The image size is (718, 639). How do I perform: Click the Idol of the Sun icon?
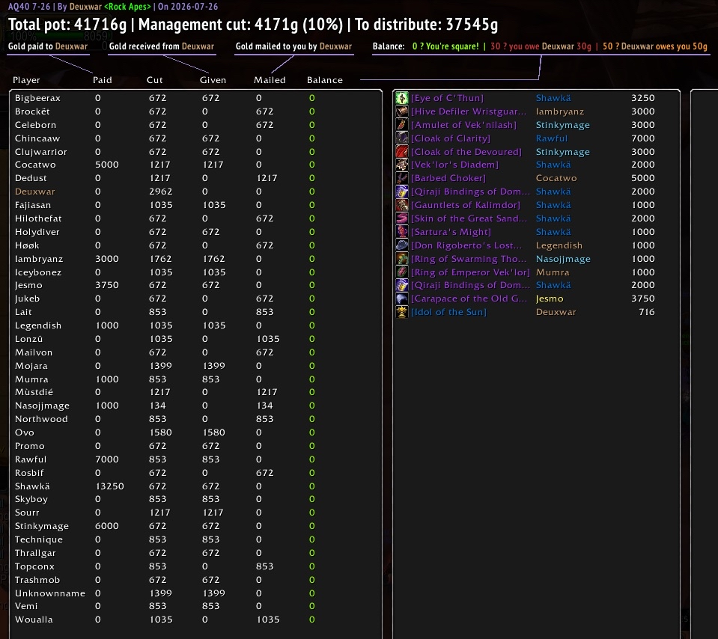pos(401,312)
